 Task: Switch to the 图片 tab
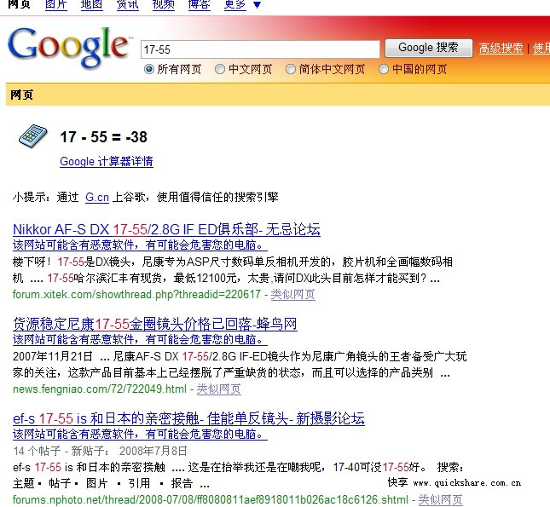pyautogui.click(x=56, y=4)
